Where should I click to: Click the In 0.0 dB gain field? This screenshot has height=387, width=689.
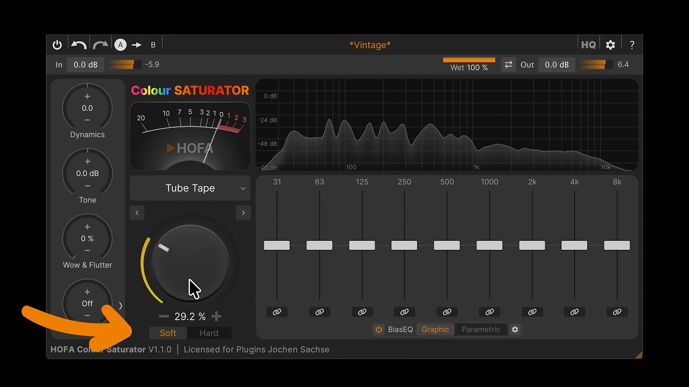click(x=86, y=64)
